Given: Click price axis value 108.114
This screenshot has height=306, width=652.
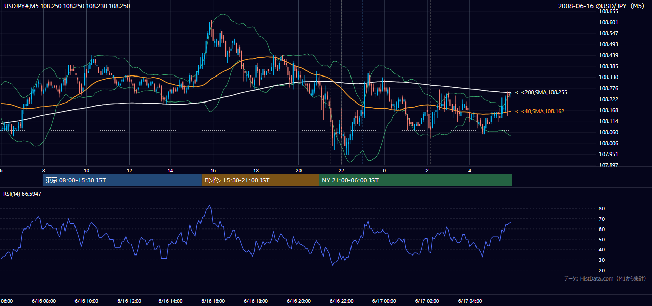Looking at the screenshot, I should 608,121.
